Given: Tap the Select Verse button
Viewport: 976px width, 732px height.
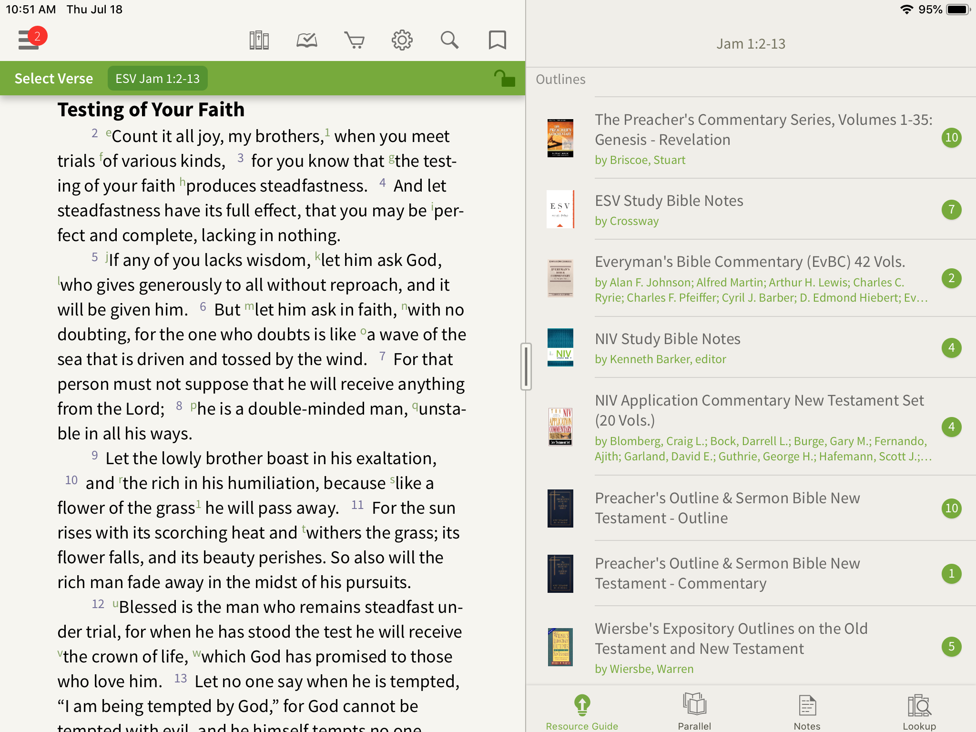Looking at the screenshot, I should 54,78.
